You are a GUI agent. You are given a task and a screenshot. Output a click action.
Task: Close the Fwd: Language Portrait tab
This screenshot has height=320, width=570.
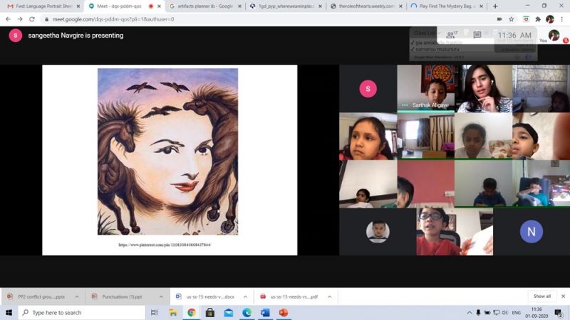[x=78, y=6]
